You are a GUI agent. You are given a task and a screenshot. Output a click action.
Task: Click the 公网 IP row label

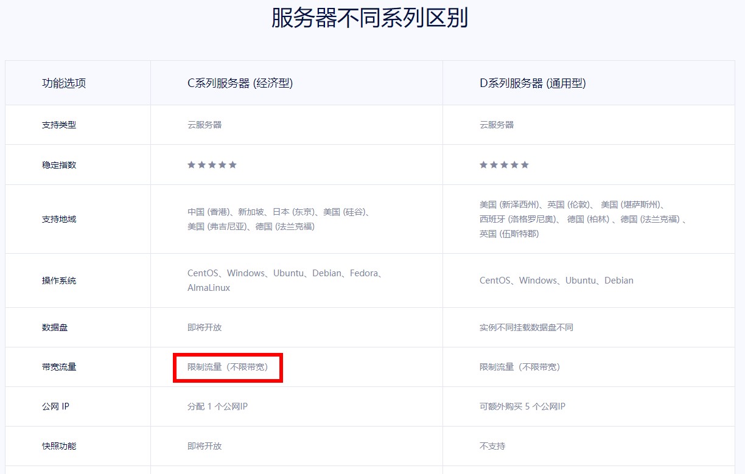click(56, 406)
